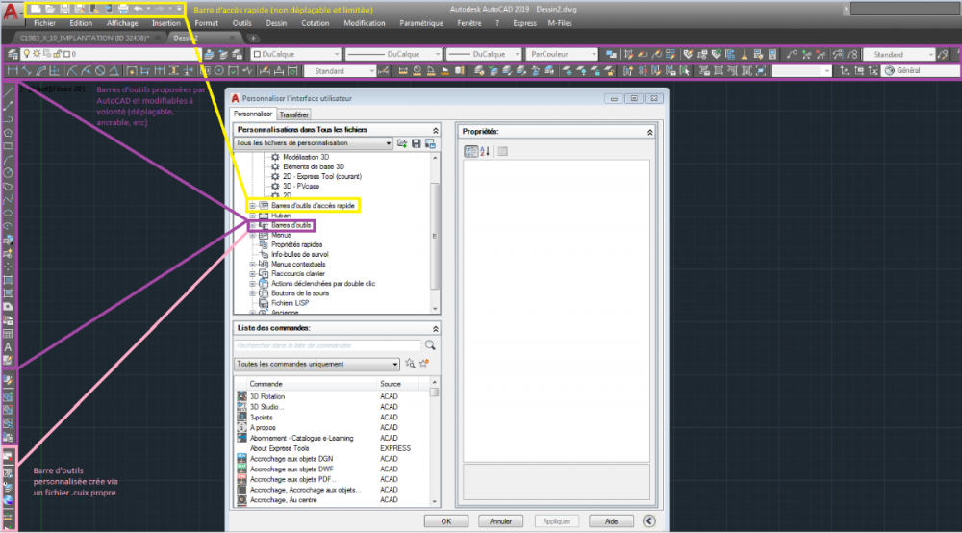Click the Annuler button
Viewport: 962px width, 533px height.
coord(500,521)
